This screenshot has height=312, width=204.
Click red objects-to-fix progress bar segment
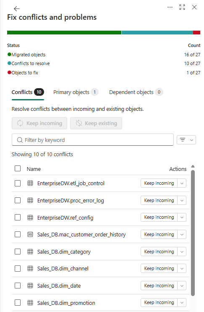click(x=196, y=33)
